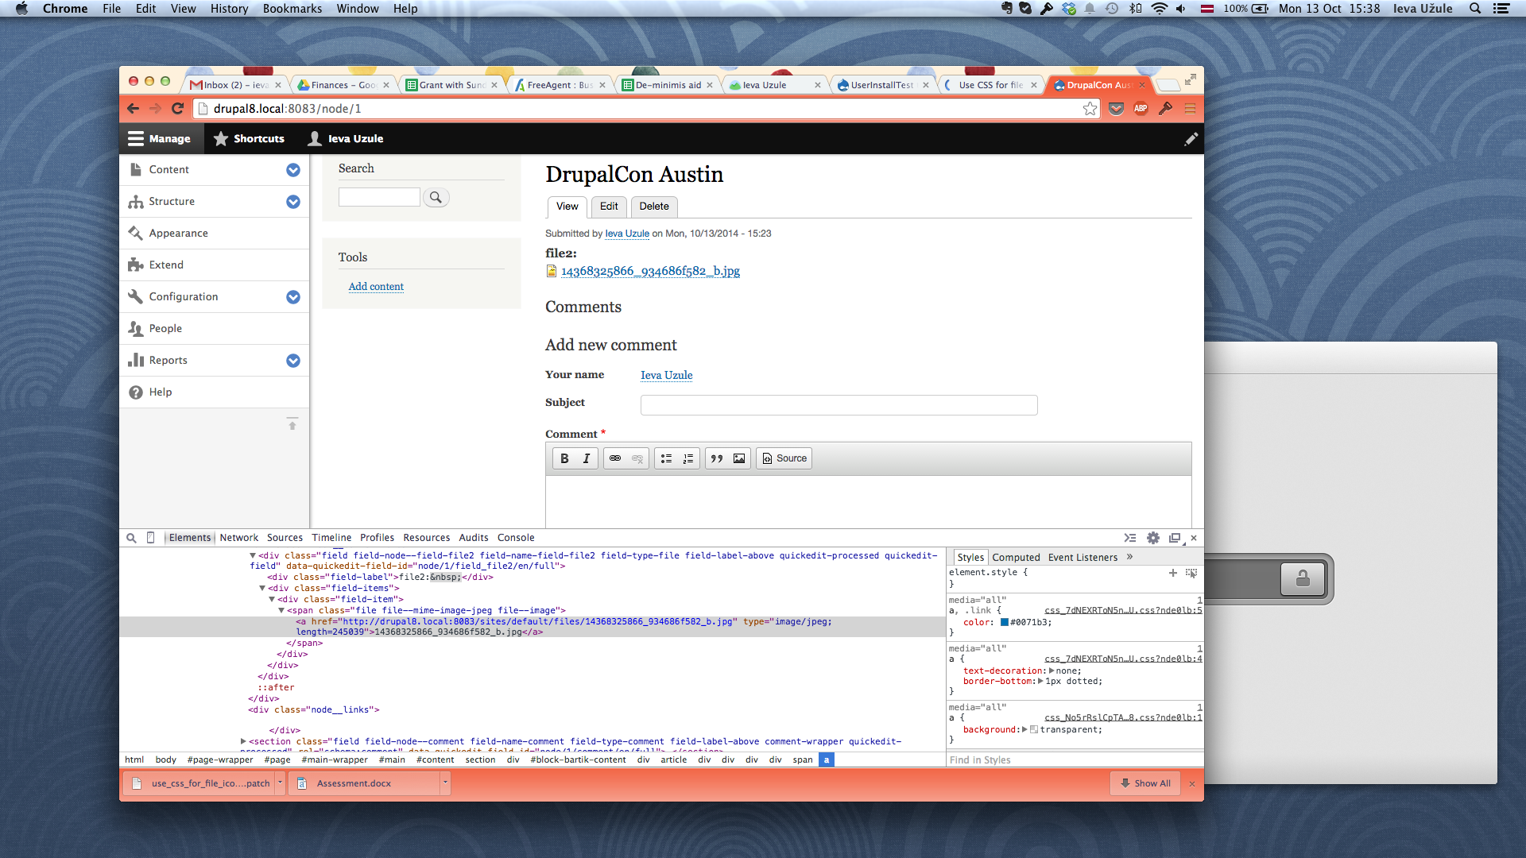
Task: Click the Italic button in comment editor
Action: click(587, 458)
